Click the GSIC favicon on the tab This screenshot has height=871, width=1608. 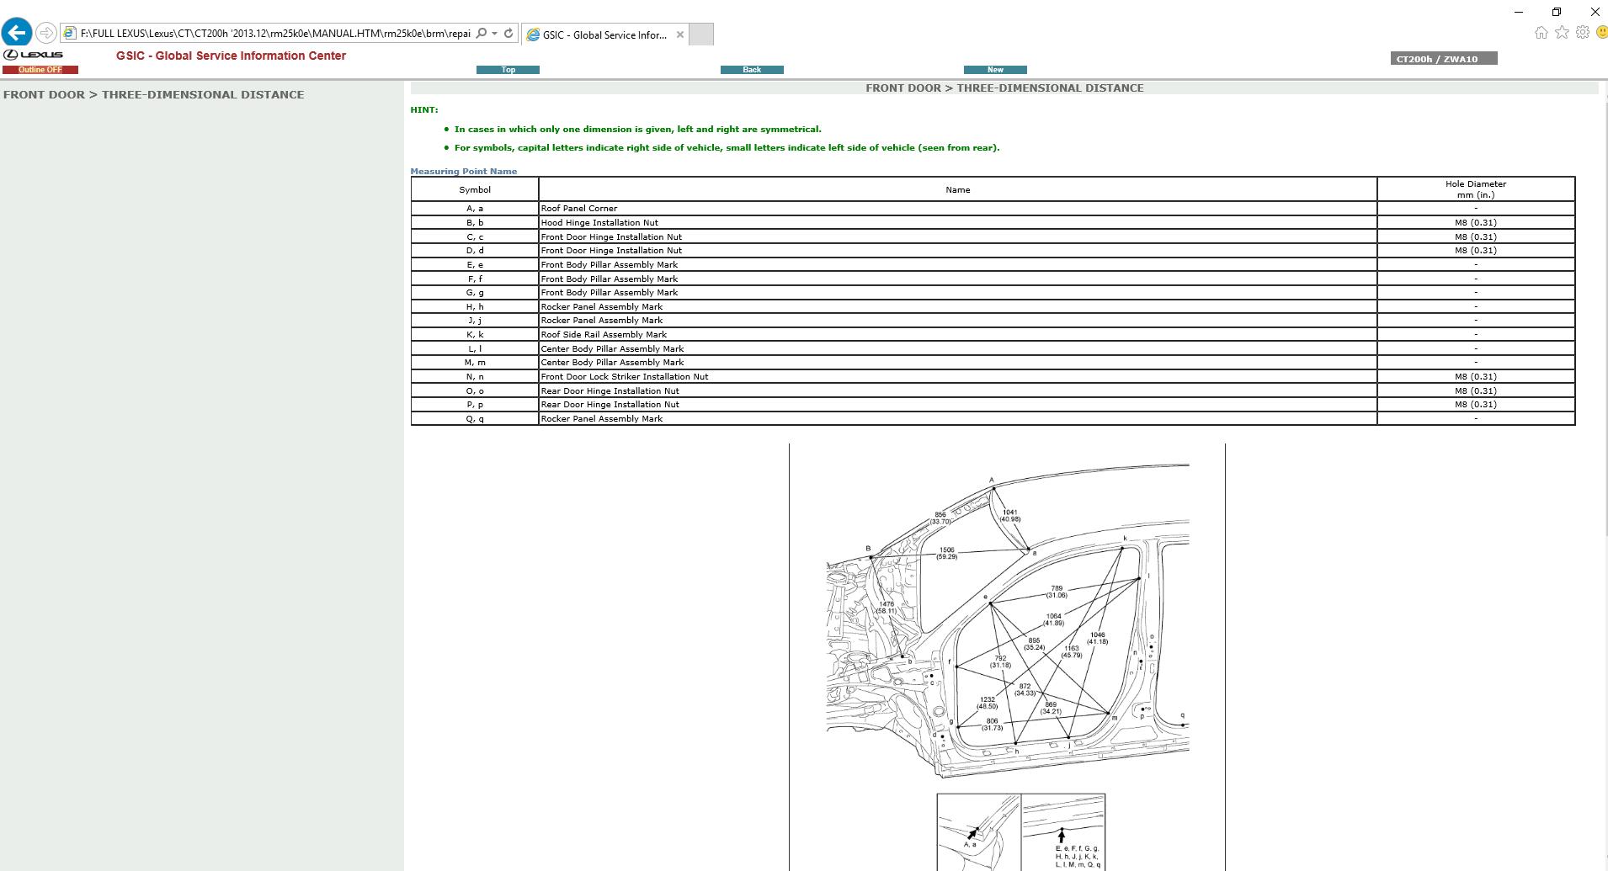point(533,35)
